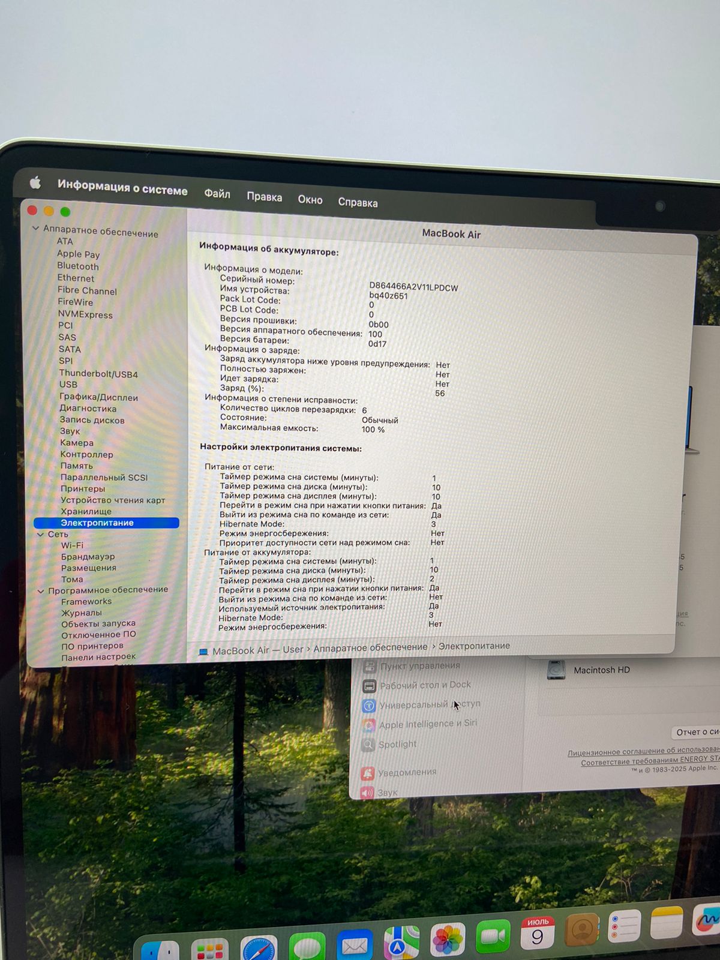This screenshot has height=960, width=720.
Task: Click Электропитание in the path bar
Action: pyautogui.click(x=474, y=646)
